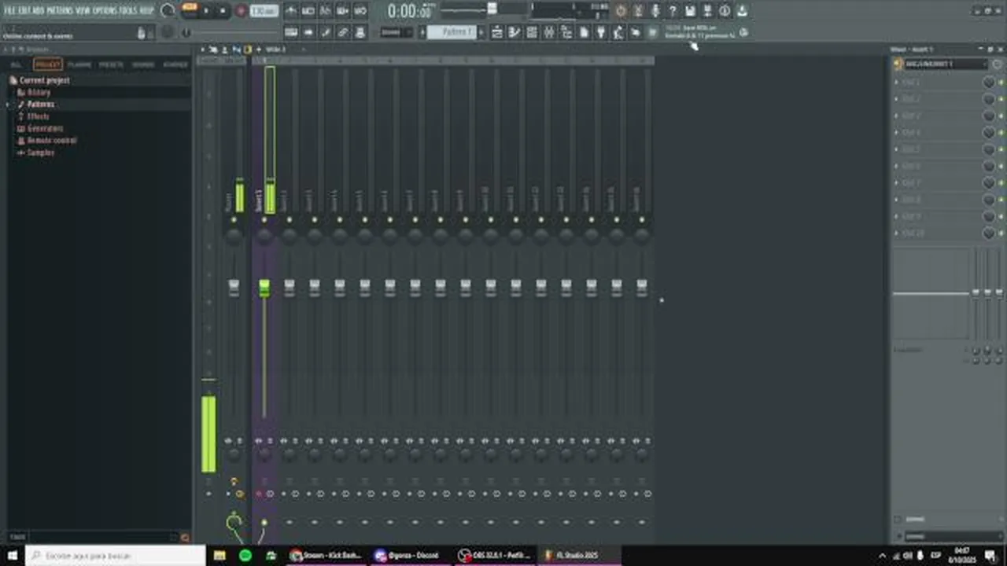Screen dimensions: 1007x566
Task: Mute the Master mixer track
Action: [234, 219]
